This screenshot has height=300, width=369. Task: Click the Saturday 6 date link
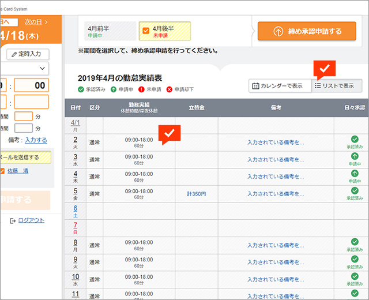click(76, 208)
